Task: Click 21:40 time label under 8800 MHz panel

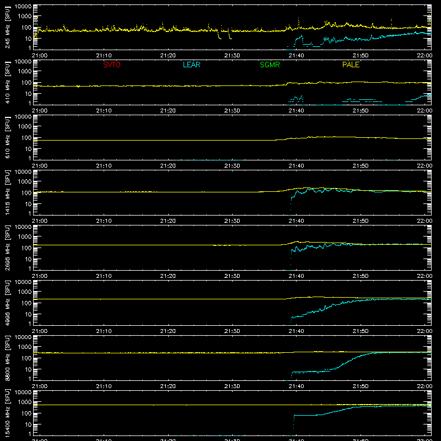Action: point(296,386)
